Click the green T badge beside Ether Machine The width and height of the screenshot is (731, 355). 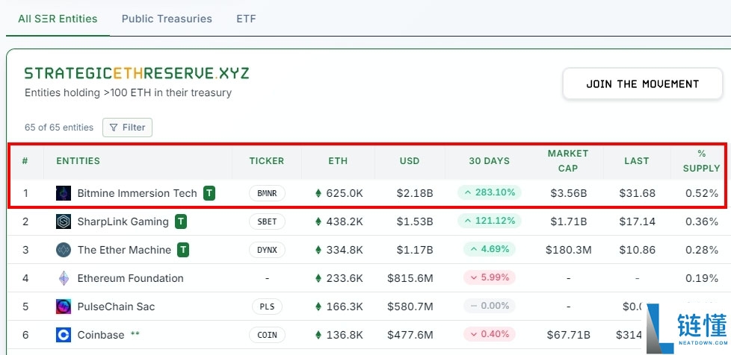[183, 250]
